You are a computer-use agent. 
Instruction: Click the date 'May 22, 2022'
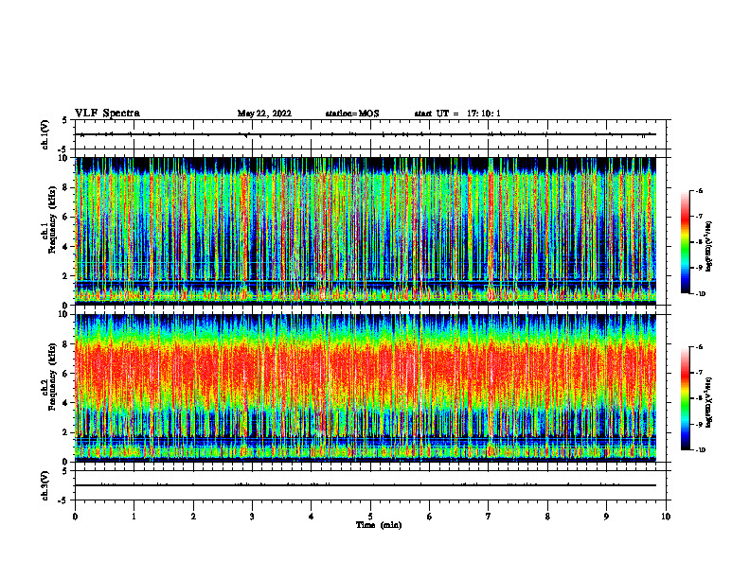(264, 114)
